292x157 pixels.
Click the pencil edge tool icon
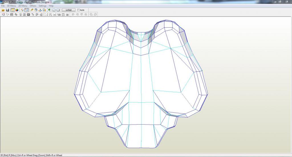pyautogui.click(x=32, y=10)
